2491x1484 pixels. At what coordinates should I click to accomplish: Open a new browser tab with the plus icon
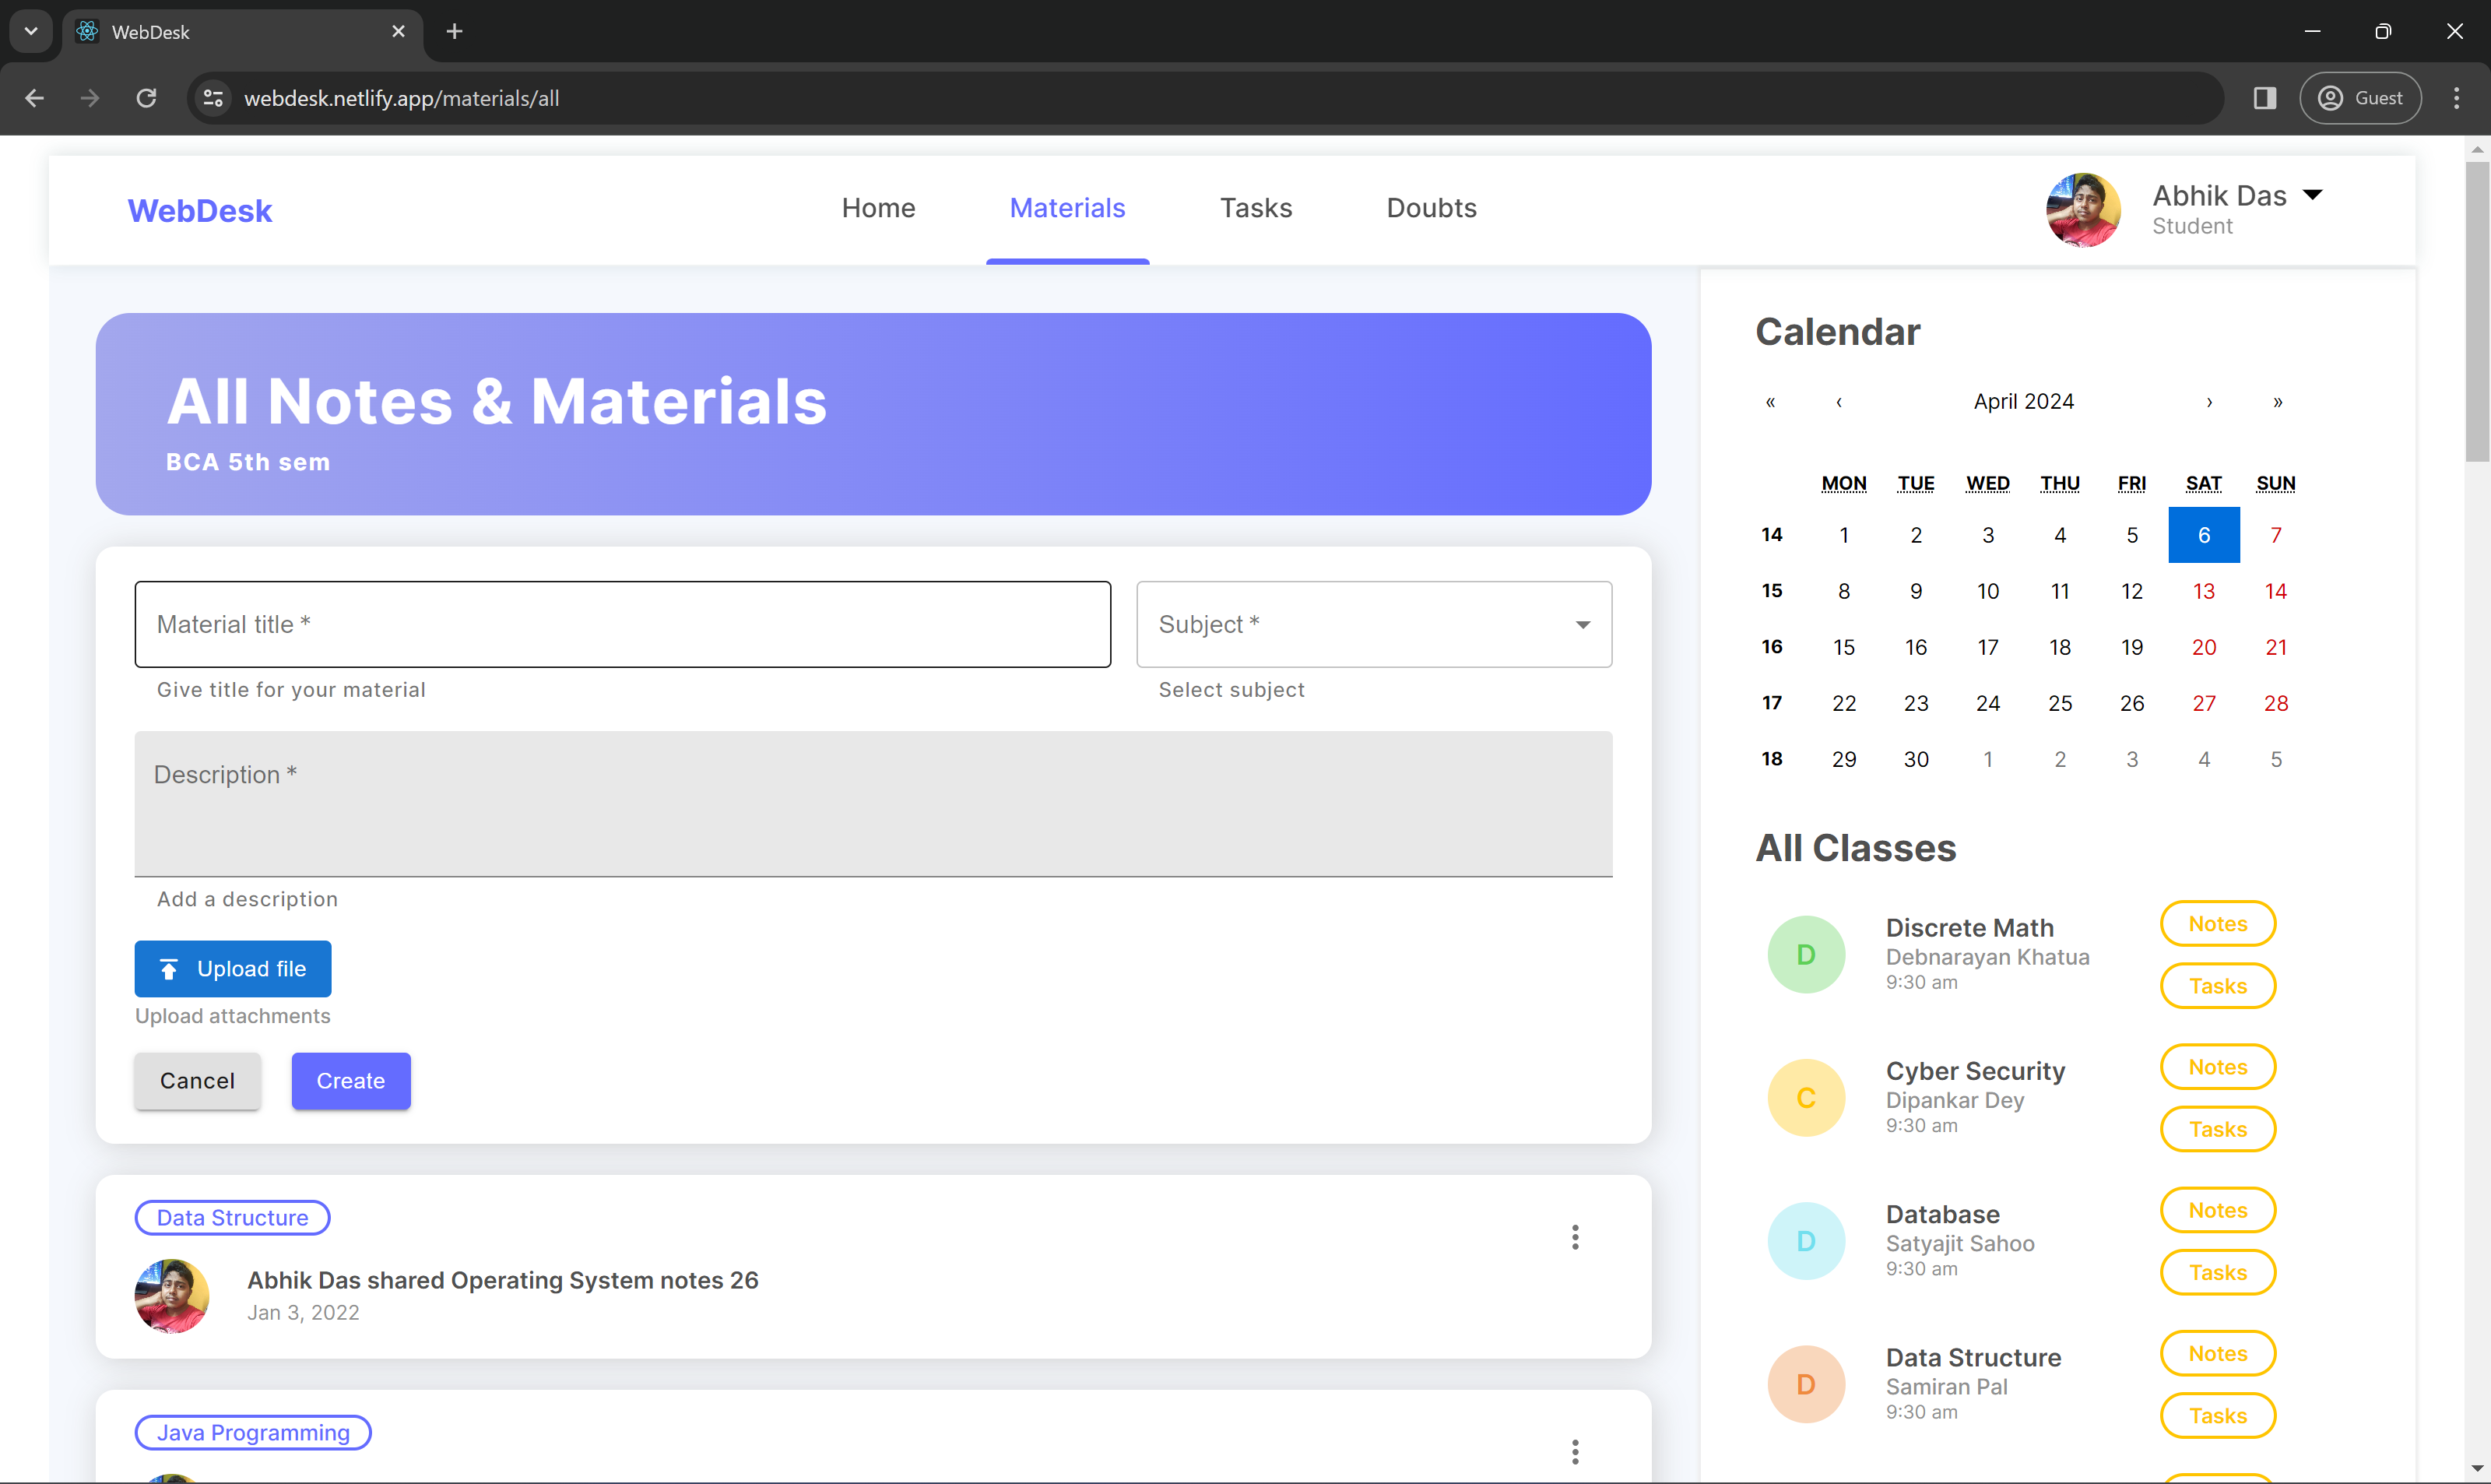455,31
